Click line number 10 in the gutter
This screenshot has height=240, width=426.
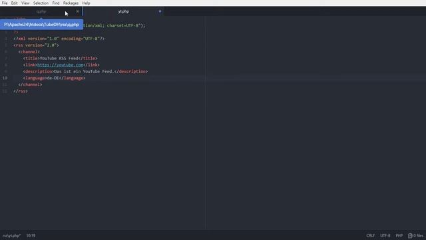pyautogui.click(x=5, y=78)
